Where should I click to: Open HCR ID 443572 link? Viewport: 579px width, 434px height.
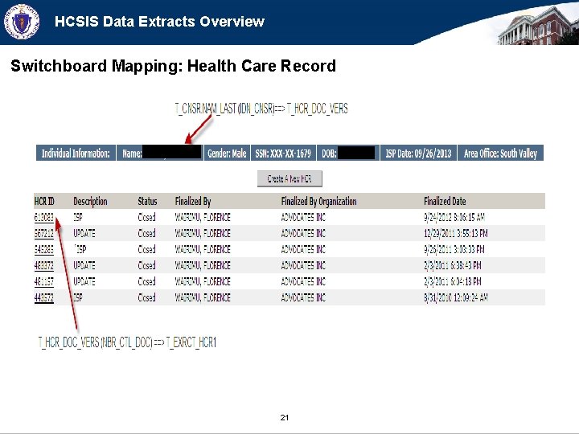coord(44,297)
